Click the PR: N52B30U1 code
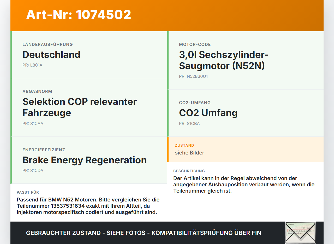The image size is (334, 244). tap(193, 76)
